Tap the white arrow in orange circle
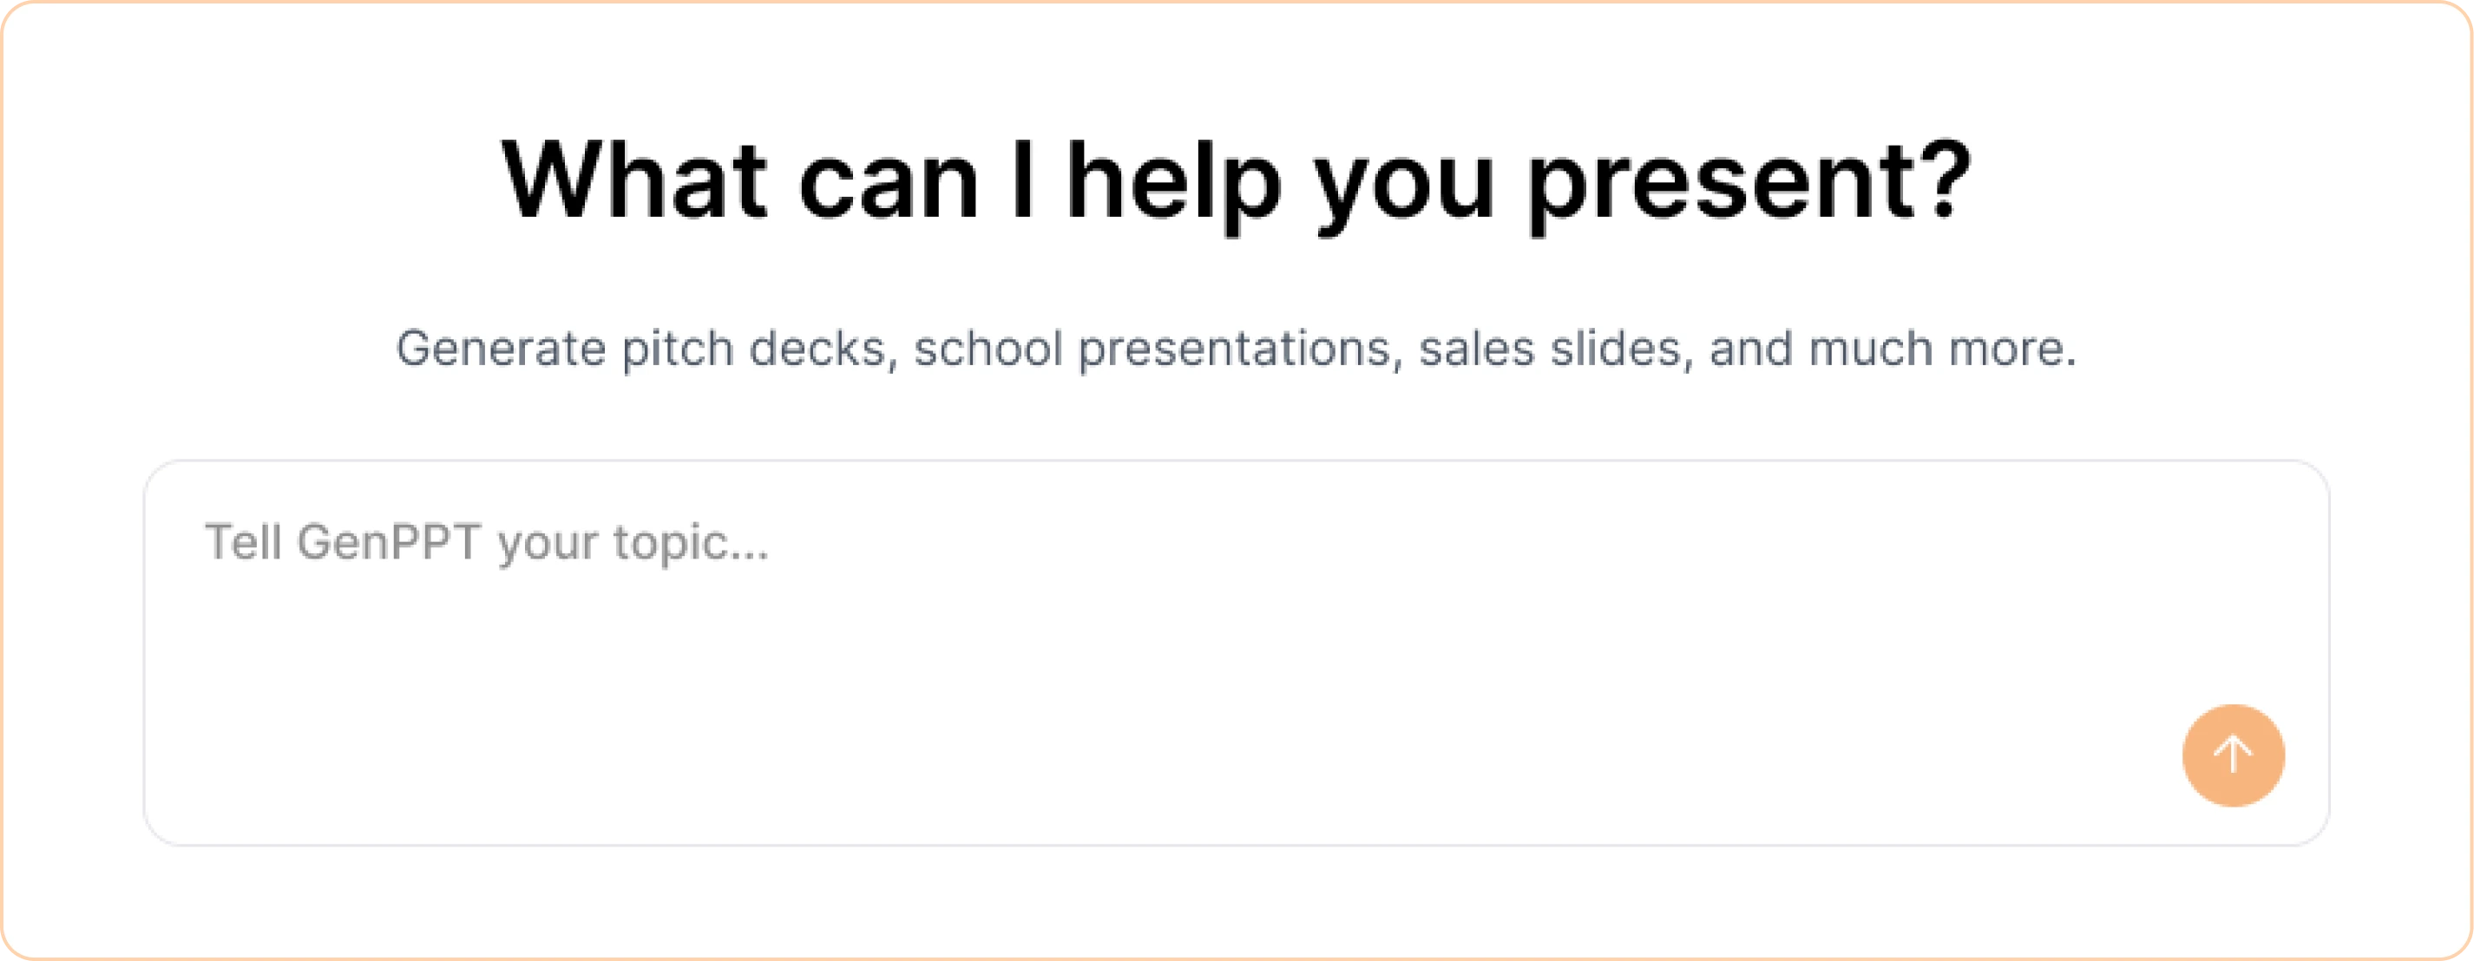The width and height of the screenshot is (2474, 961). click(x=2233, y=755)
